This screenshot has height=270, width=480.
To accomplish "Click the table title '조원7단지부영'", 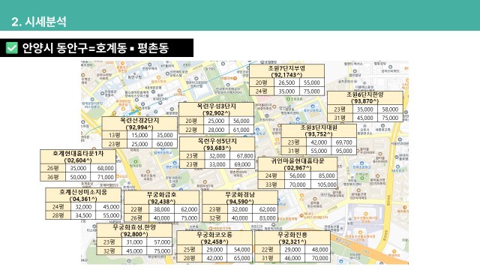I will coord(286,68).
